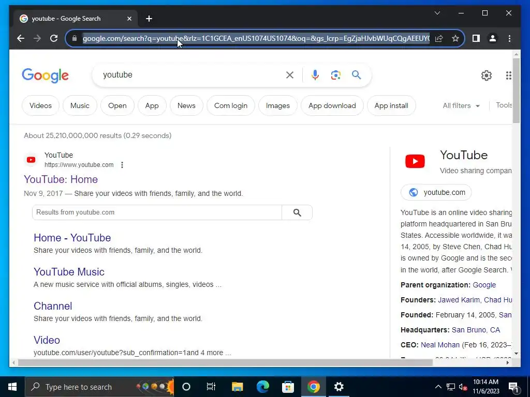Open File Explorer from taskbar
The height and width of the screenshot is (397, 530).
237,387
